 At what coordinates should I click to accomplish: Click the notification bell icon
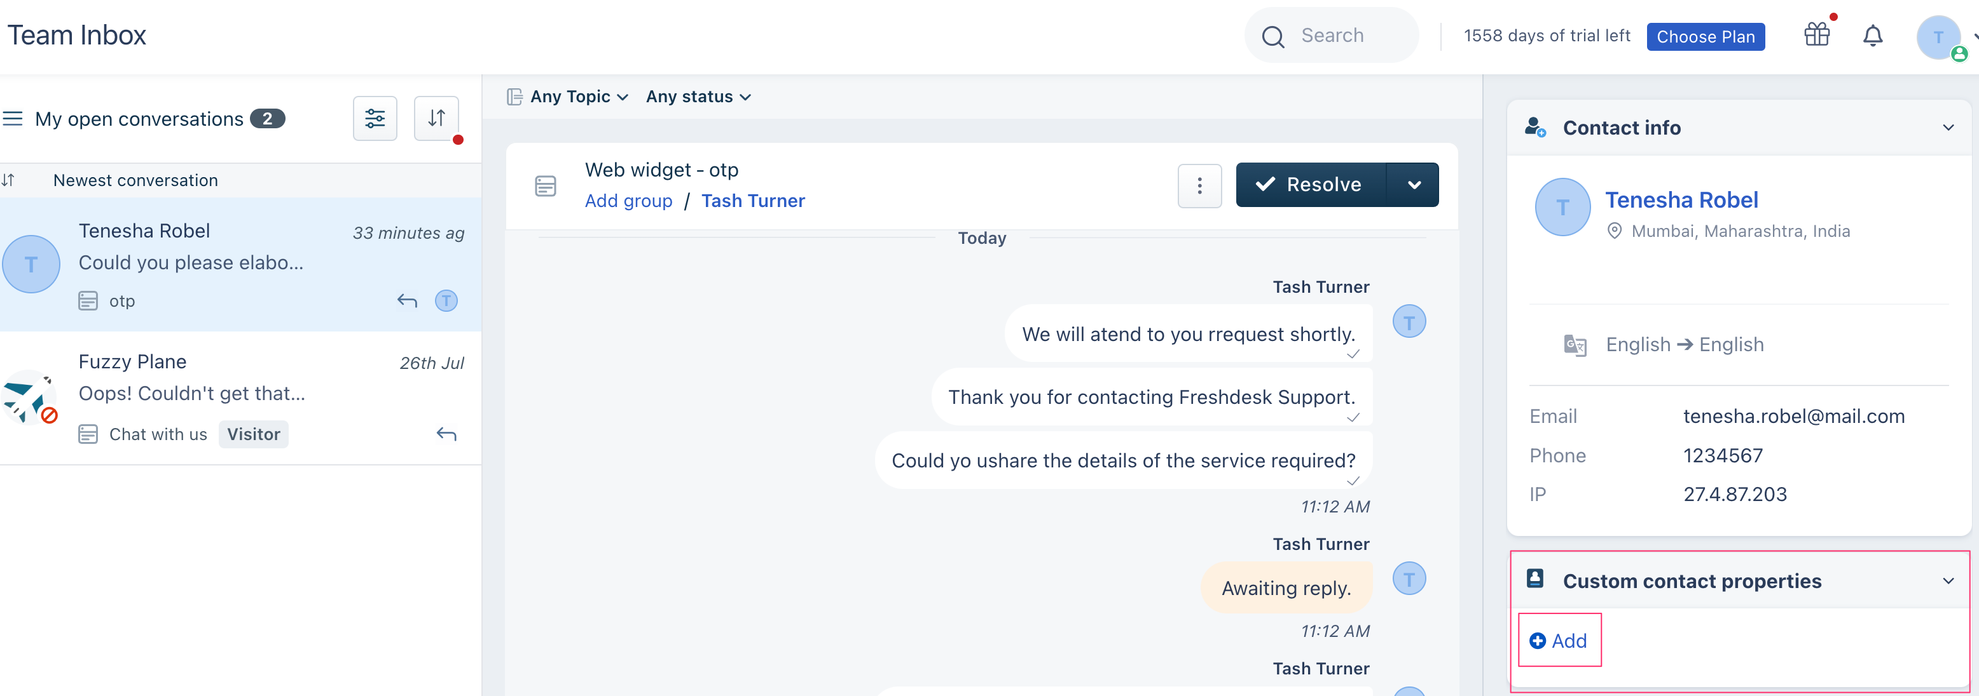[x=1874, y=36]
